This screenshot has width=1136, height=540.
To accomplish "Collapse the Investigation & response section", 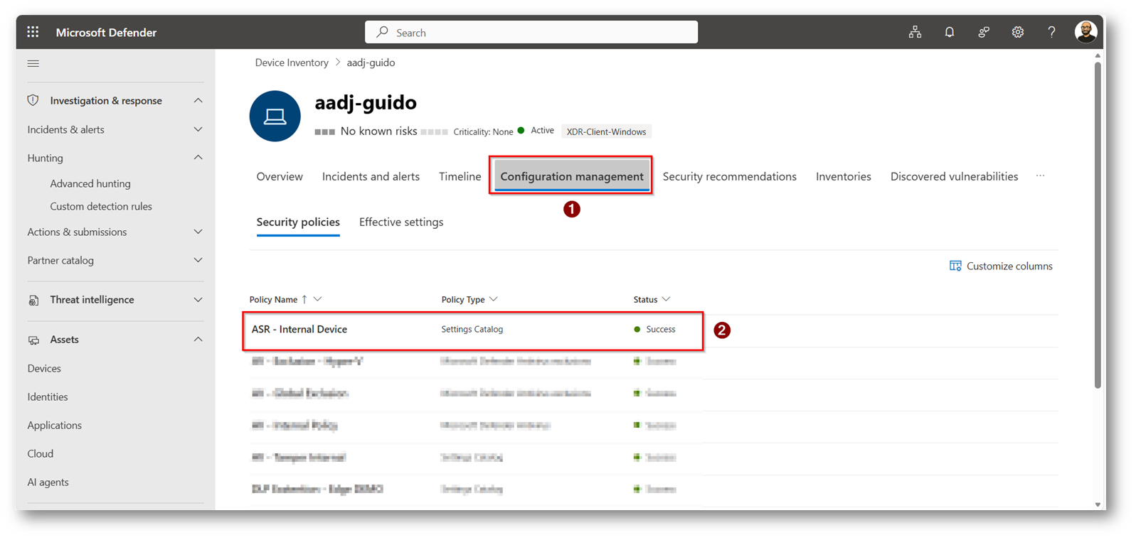I will tap(198, 100).
